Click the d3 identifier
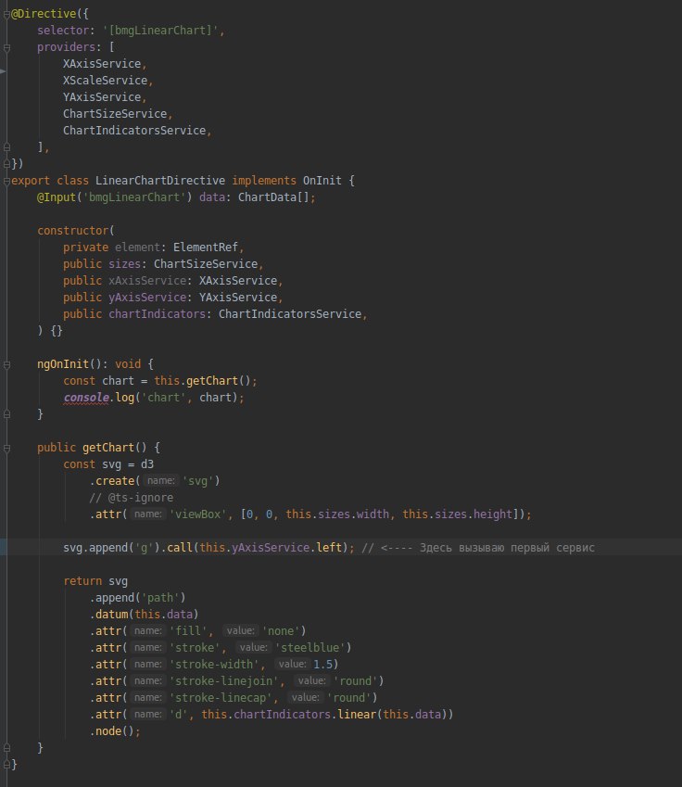 click(x=147, y=464)
